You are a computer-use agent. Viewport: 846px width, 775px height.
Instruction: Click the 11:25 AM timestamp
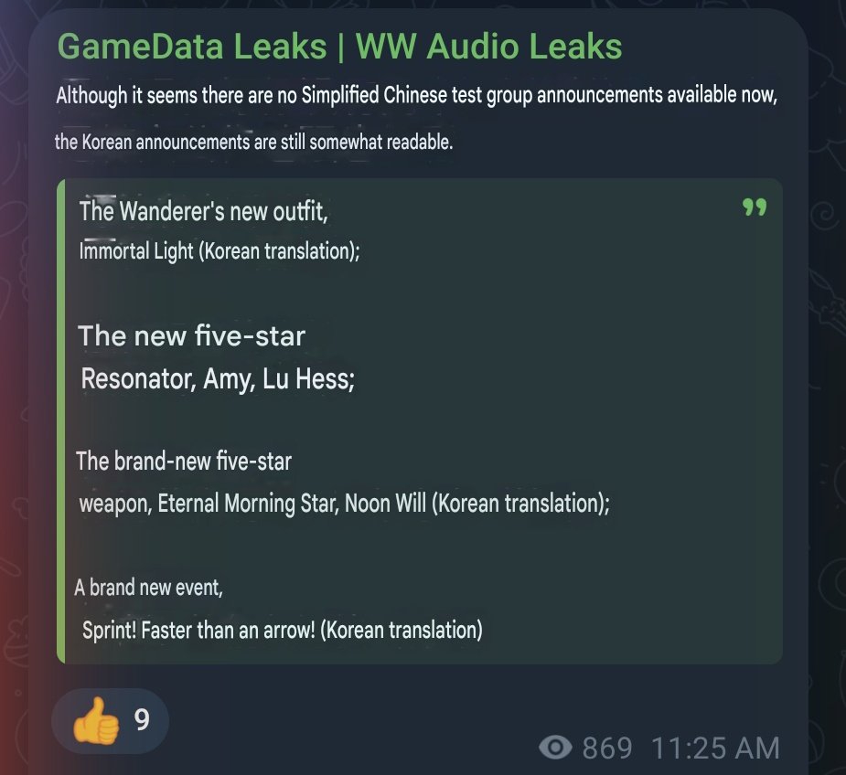tap(715, 748)
